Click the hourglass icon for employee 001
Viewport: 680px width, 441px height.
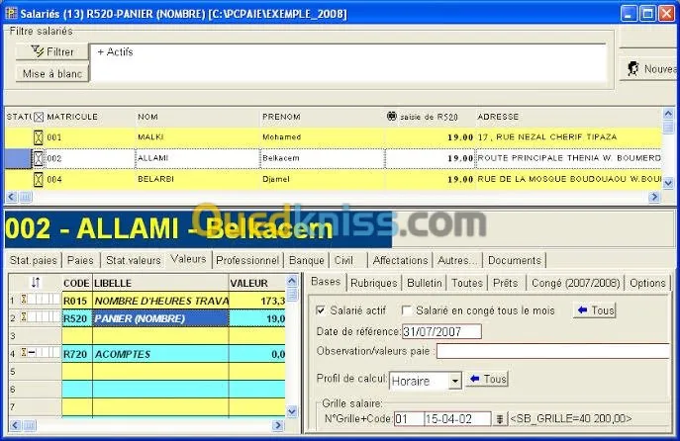click(x=39, y=137)
